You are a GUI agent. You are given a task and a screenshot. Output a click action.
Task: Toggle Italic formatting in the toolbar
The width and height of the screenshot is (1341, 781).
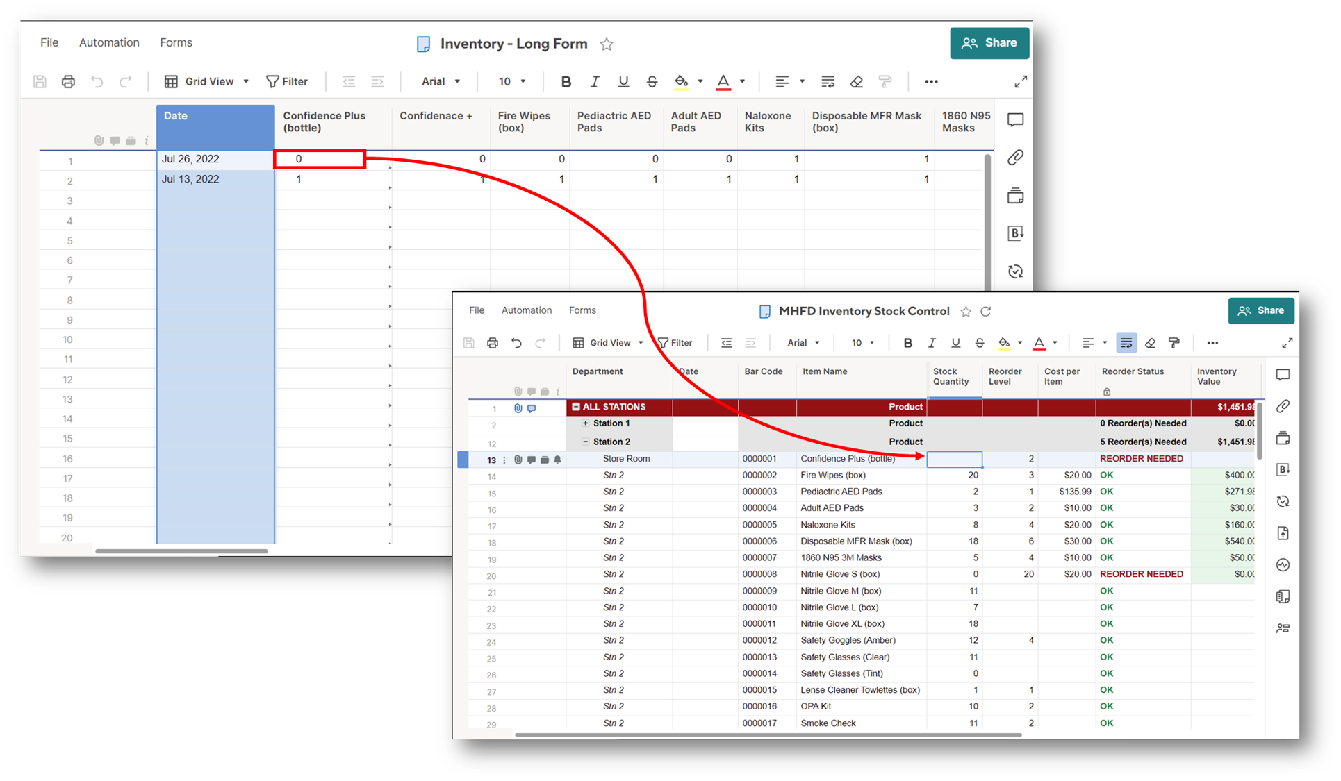(932, 342)
